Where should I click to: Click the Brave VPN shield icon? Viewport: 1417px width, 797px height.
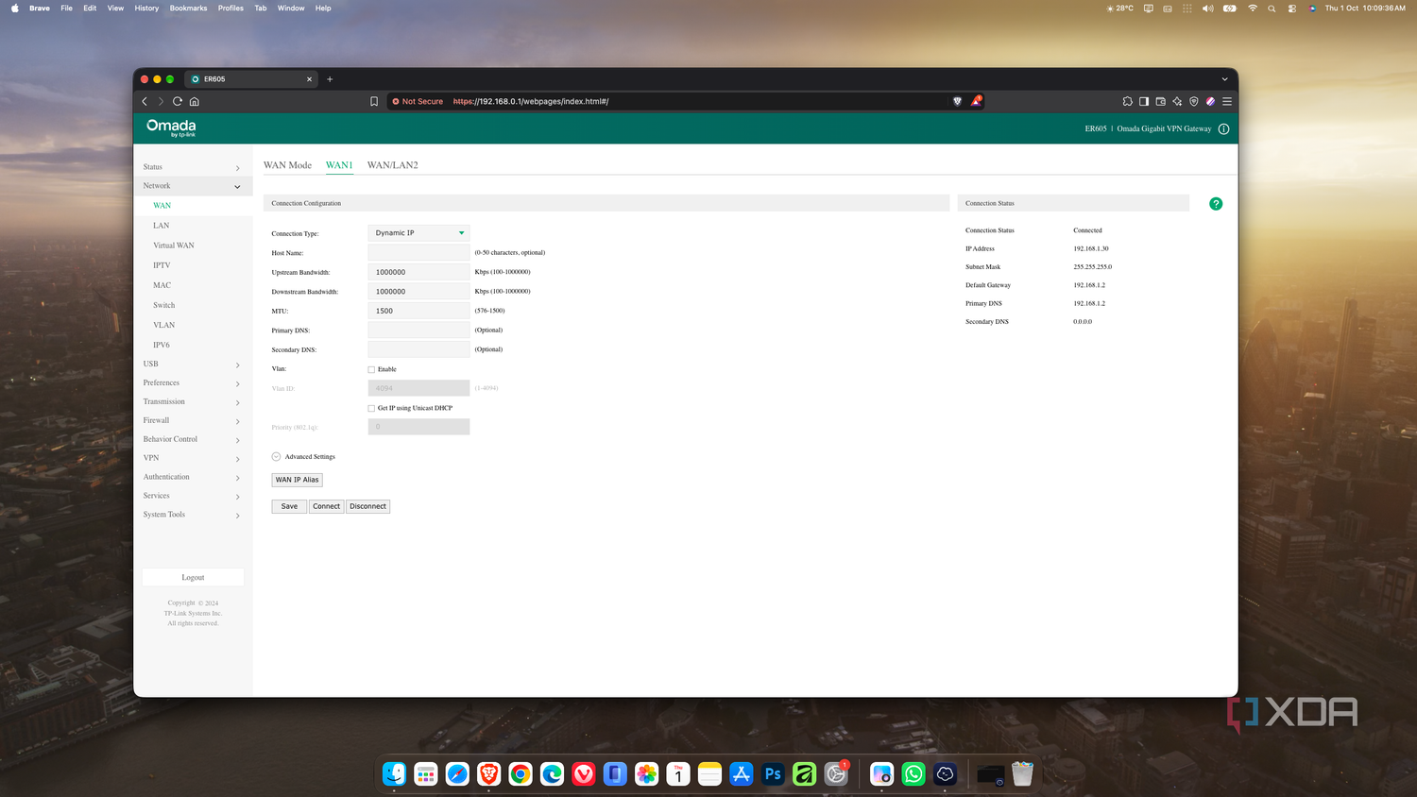tap(1194, 101)
